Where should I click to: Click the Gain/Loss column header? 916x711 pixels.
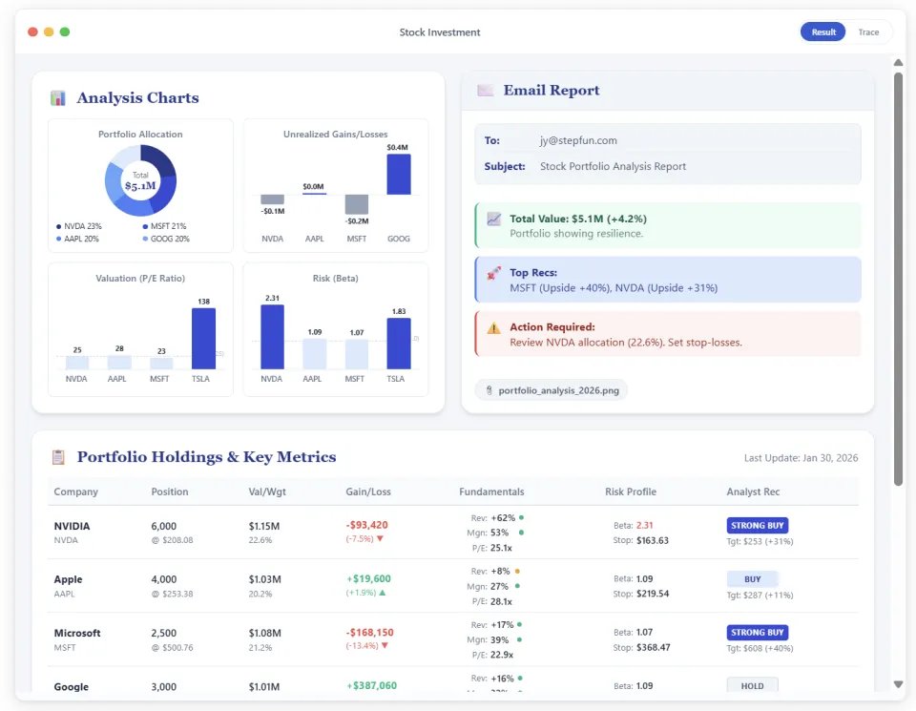[368, 491]
